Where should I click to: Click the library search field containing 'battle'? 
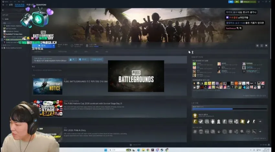[13, 19]
